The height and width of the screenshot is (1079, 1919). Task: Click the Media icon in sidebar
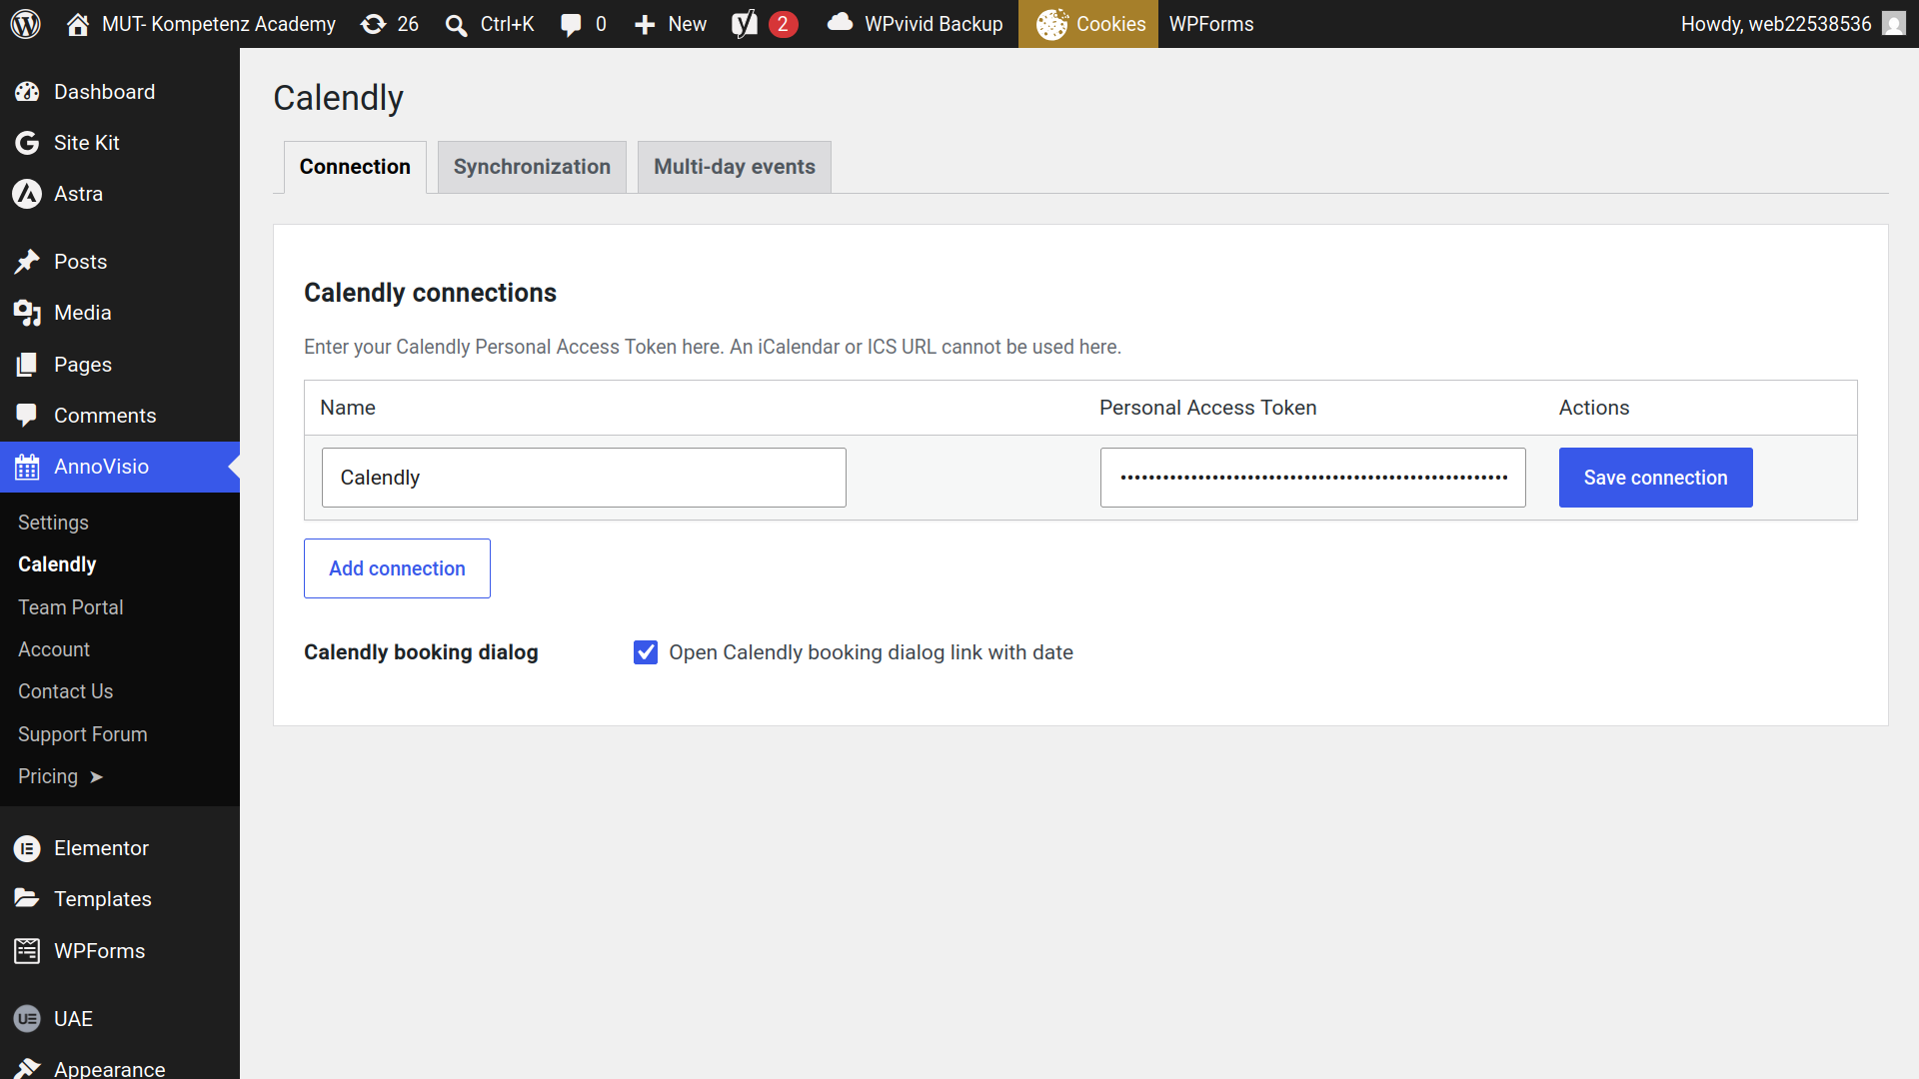[27, 313]
